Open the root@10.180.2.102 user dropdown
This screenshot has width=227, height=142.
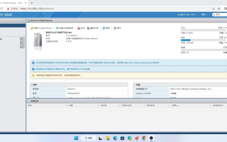pyautogui.click(x=187, y=15)
